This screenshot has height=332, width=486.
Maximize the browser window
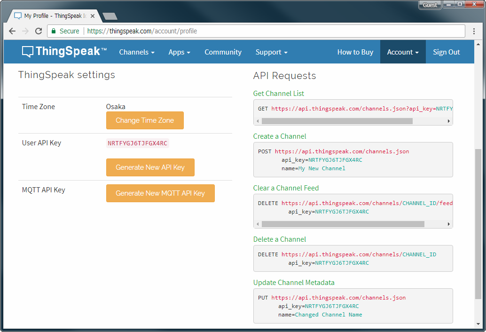[x=460, y=4]
